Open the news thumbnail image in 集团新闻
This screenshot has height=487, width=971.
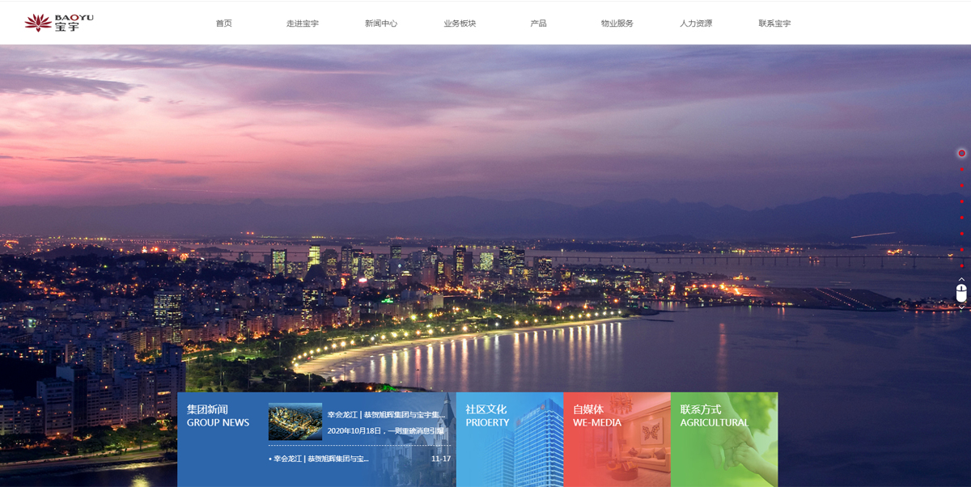295,421
